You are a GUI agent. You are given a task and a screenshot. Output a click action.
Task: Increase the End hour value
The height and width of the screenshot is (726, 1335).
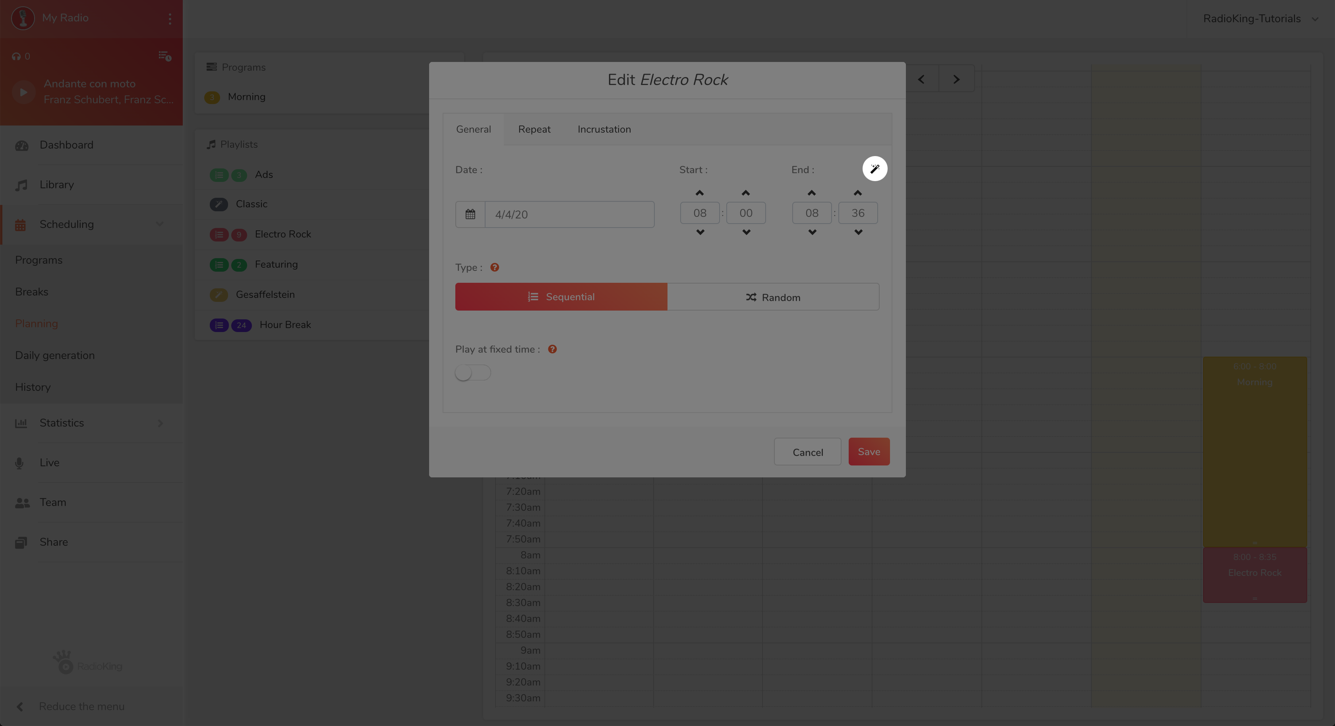tap(812, 193)
